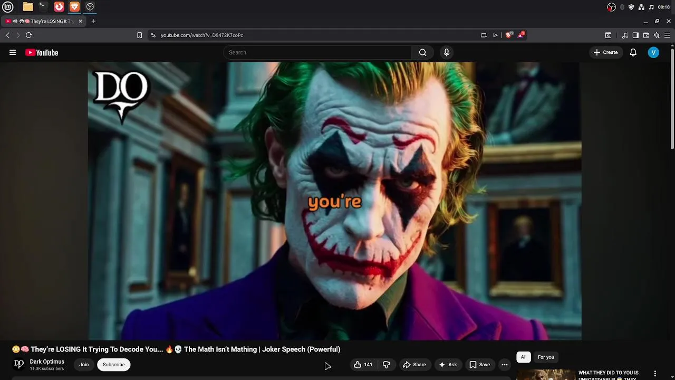Click the OBS recording tray icon

coord(611,7)
